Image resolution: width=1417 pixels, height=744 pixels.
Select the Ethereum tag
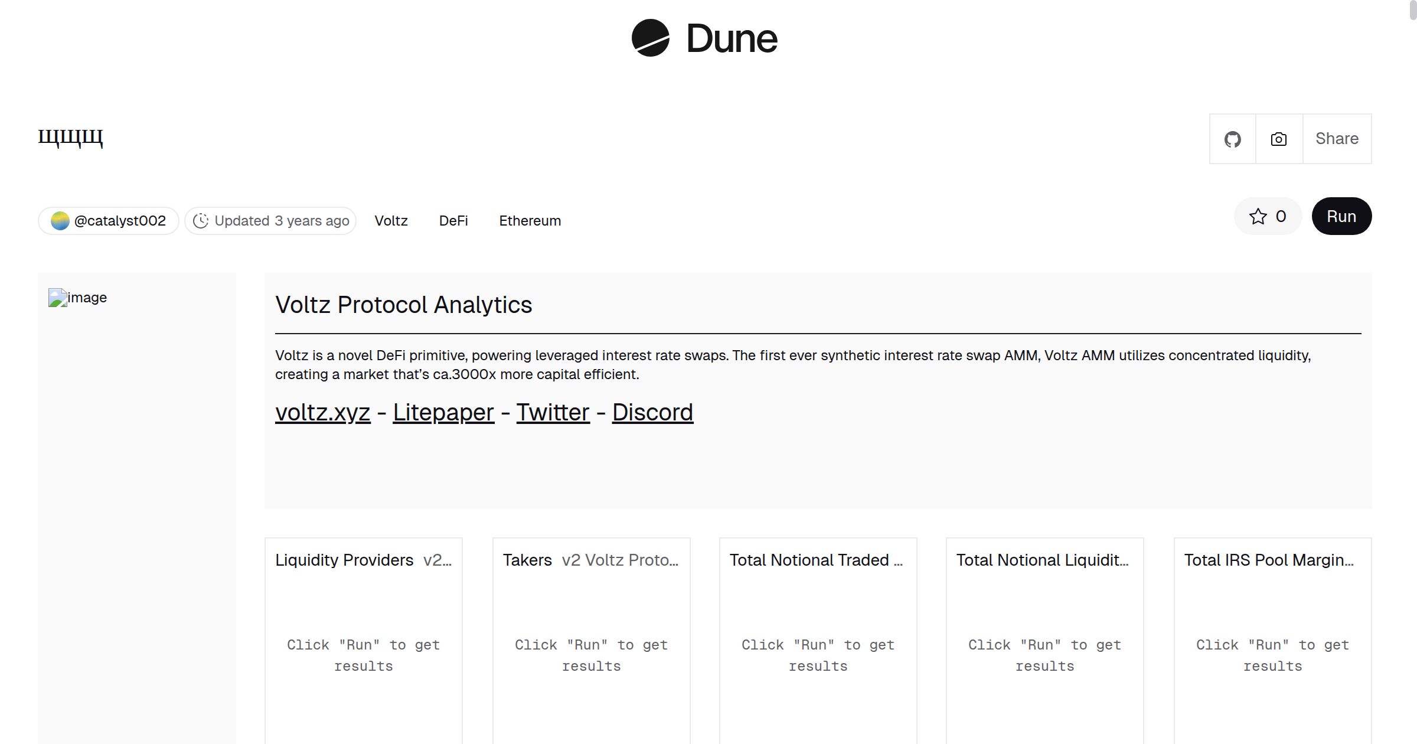click(530, 221)
